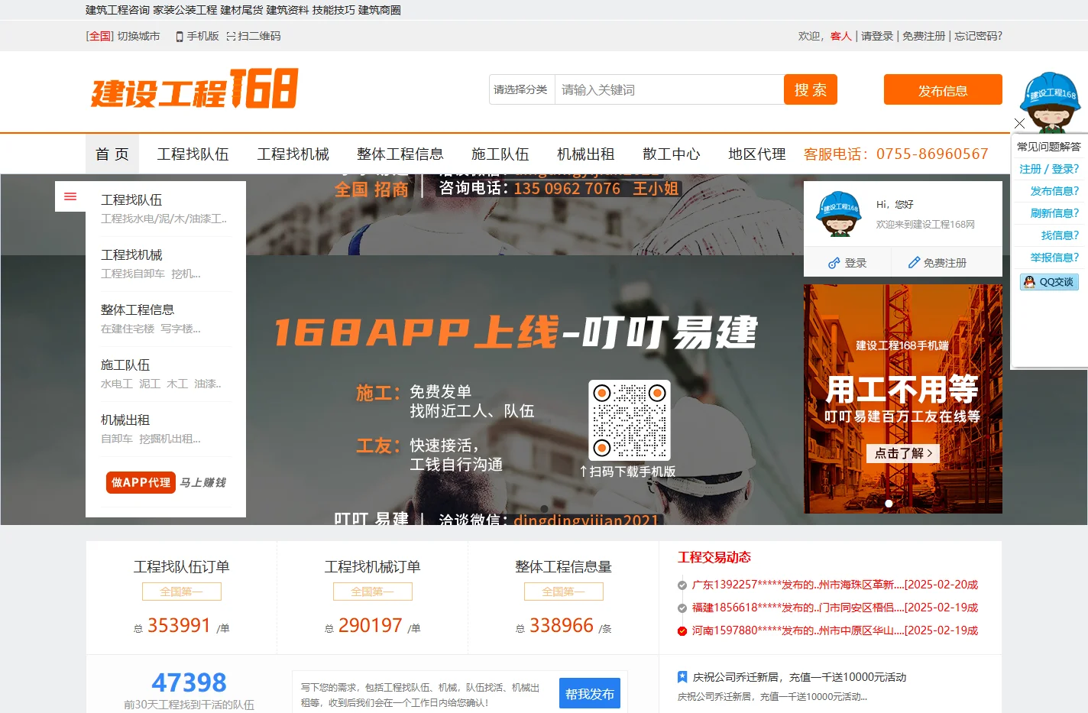Click 发布信息? help link

[1054, 191]
